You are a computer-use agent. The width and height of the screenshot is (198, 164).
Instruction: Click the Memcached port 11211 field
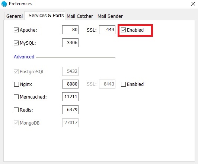pyautogui.click(x=70, y=97)
